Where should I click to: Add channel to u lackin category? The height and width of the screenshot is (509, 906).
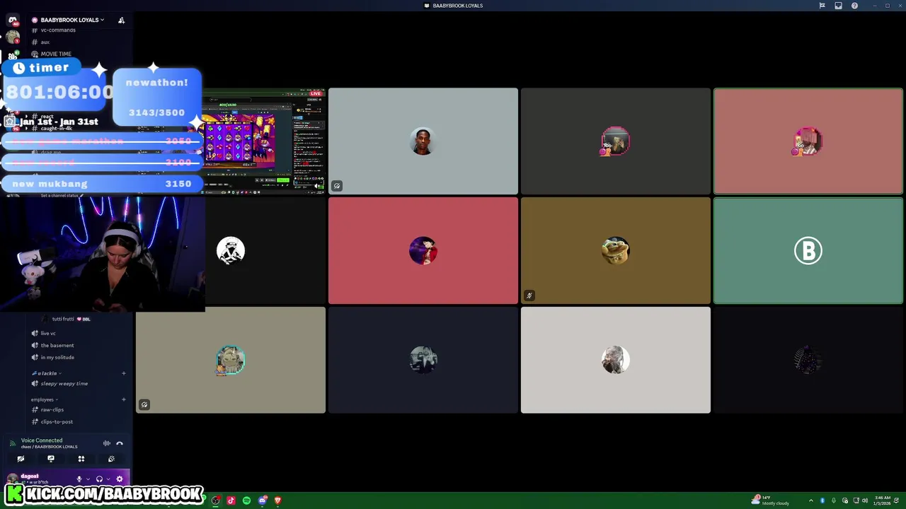point(123,373)
